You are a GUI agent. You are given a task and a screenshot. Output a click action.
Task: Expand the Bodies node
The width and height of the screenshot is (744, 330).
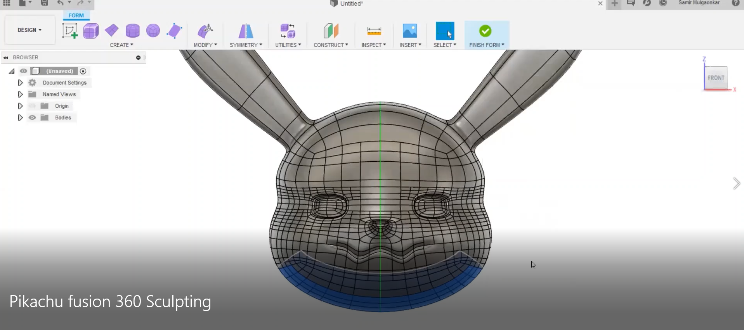pyautogui.click(x=20, y=117)
